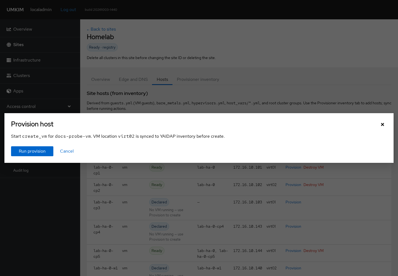Click IP address 172.16.10.144

click(x=247, y=251)
